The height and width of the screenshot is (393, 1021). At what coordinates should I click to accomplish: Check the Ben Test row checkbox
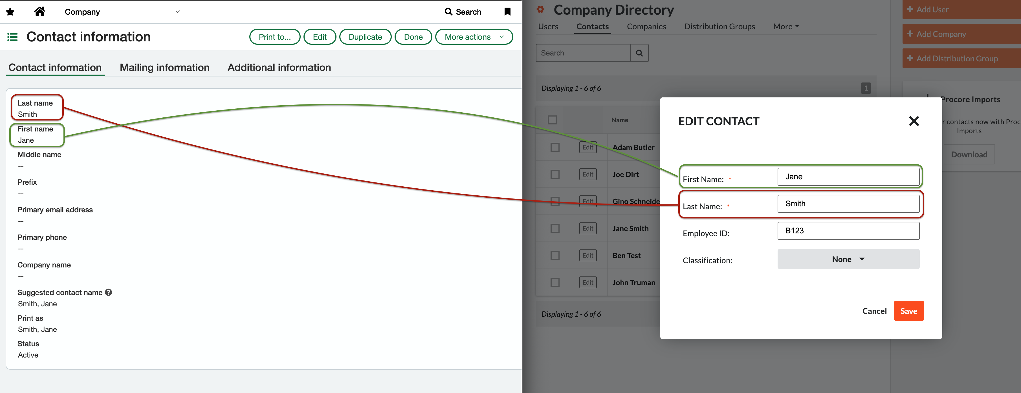coord(555,255)
